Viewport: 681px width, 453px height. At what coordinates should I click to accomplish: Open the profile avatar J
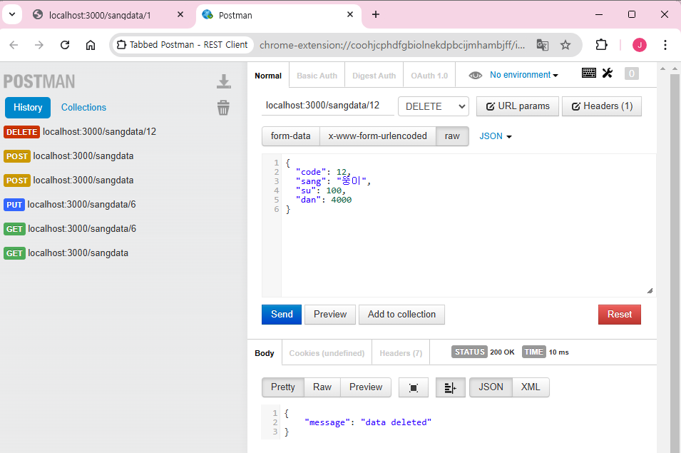[x=640, y=45]
